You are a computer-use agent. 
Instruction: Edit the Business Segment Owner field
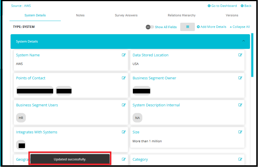[240, 78]
